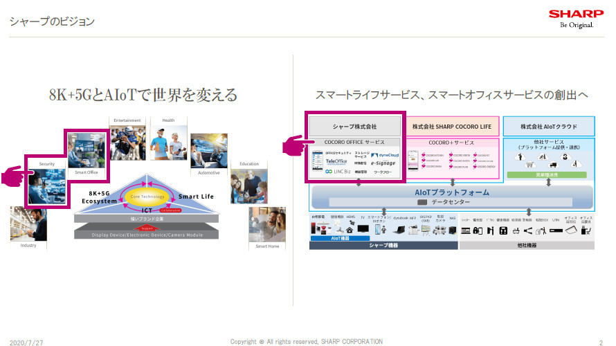Click the surveillance camera devices icon
The image size is (616, 346).
coord(439,230)
